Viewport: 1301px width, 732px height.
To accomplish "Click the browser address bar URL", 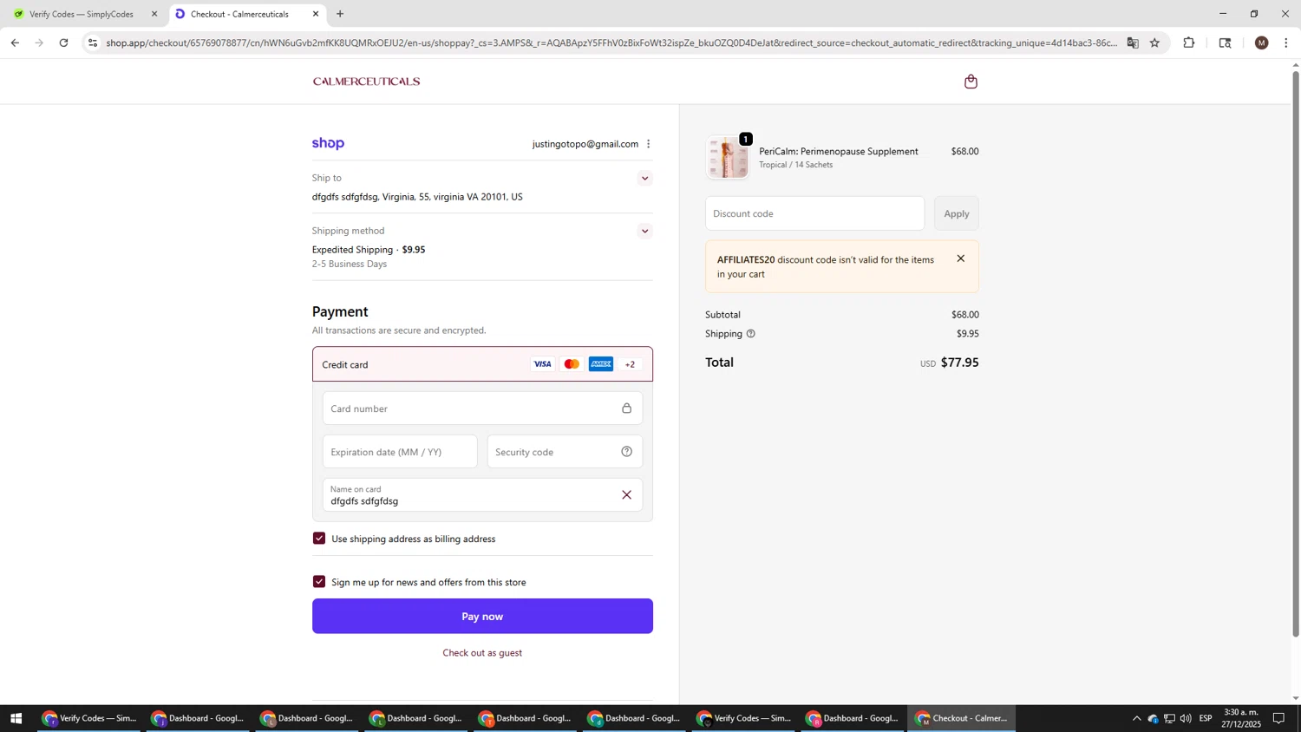I will click(x=611, y=42).
